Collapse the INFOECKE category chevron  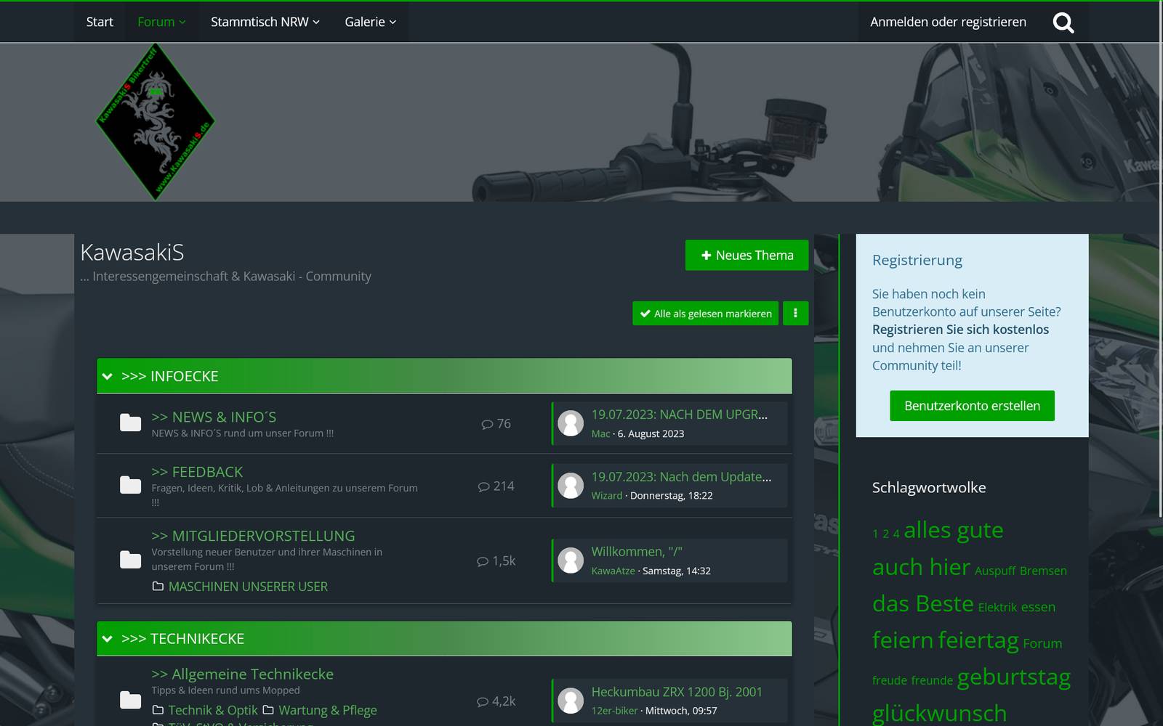point(108,376)
